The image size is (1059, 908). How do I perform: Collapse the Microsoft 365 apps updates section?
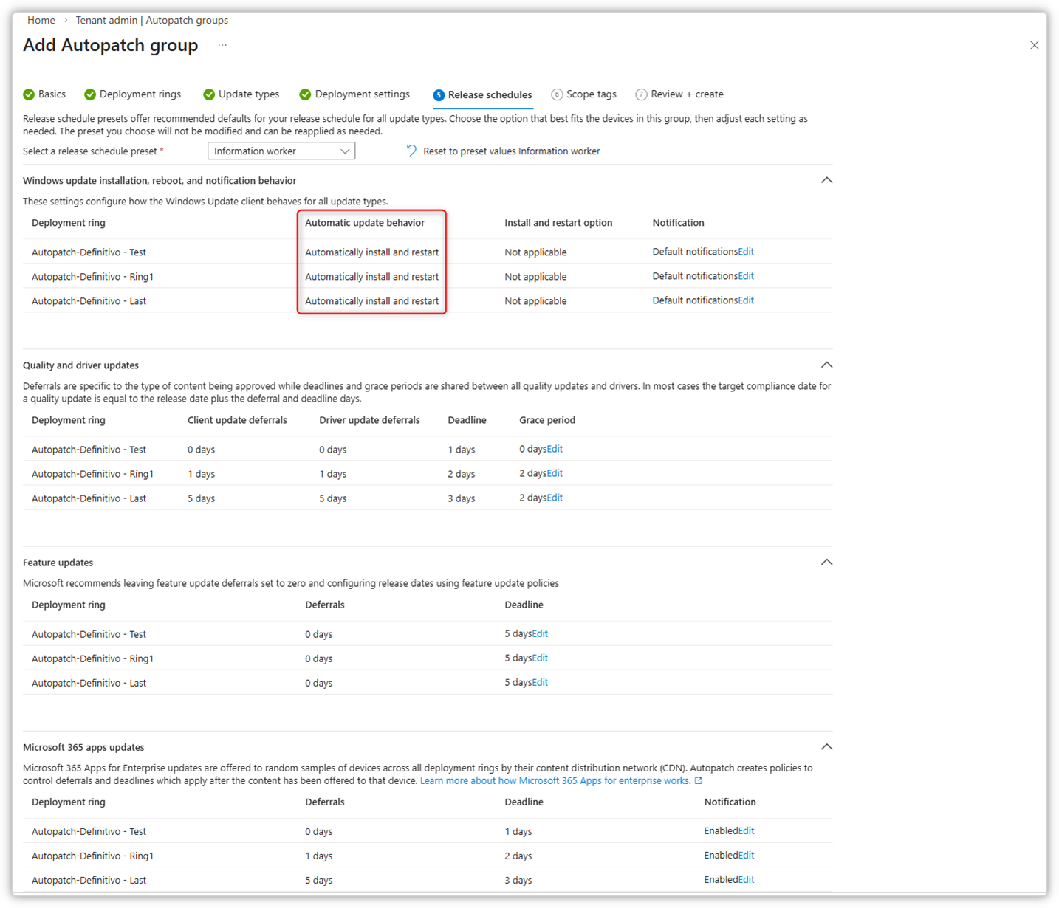coord(826,747)
